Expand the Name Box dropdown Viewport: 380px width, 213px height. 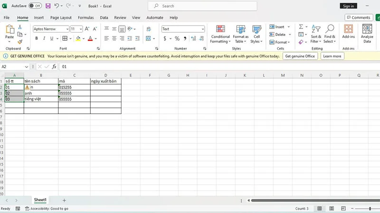coord(27,67)
